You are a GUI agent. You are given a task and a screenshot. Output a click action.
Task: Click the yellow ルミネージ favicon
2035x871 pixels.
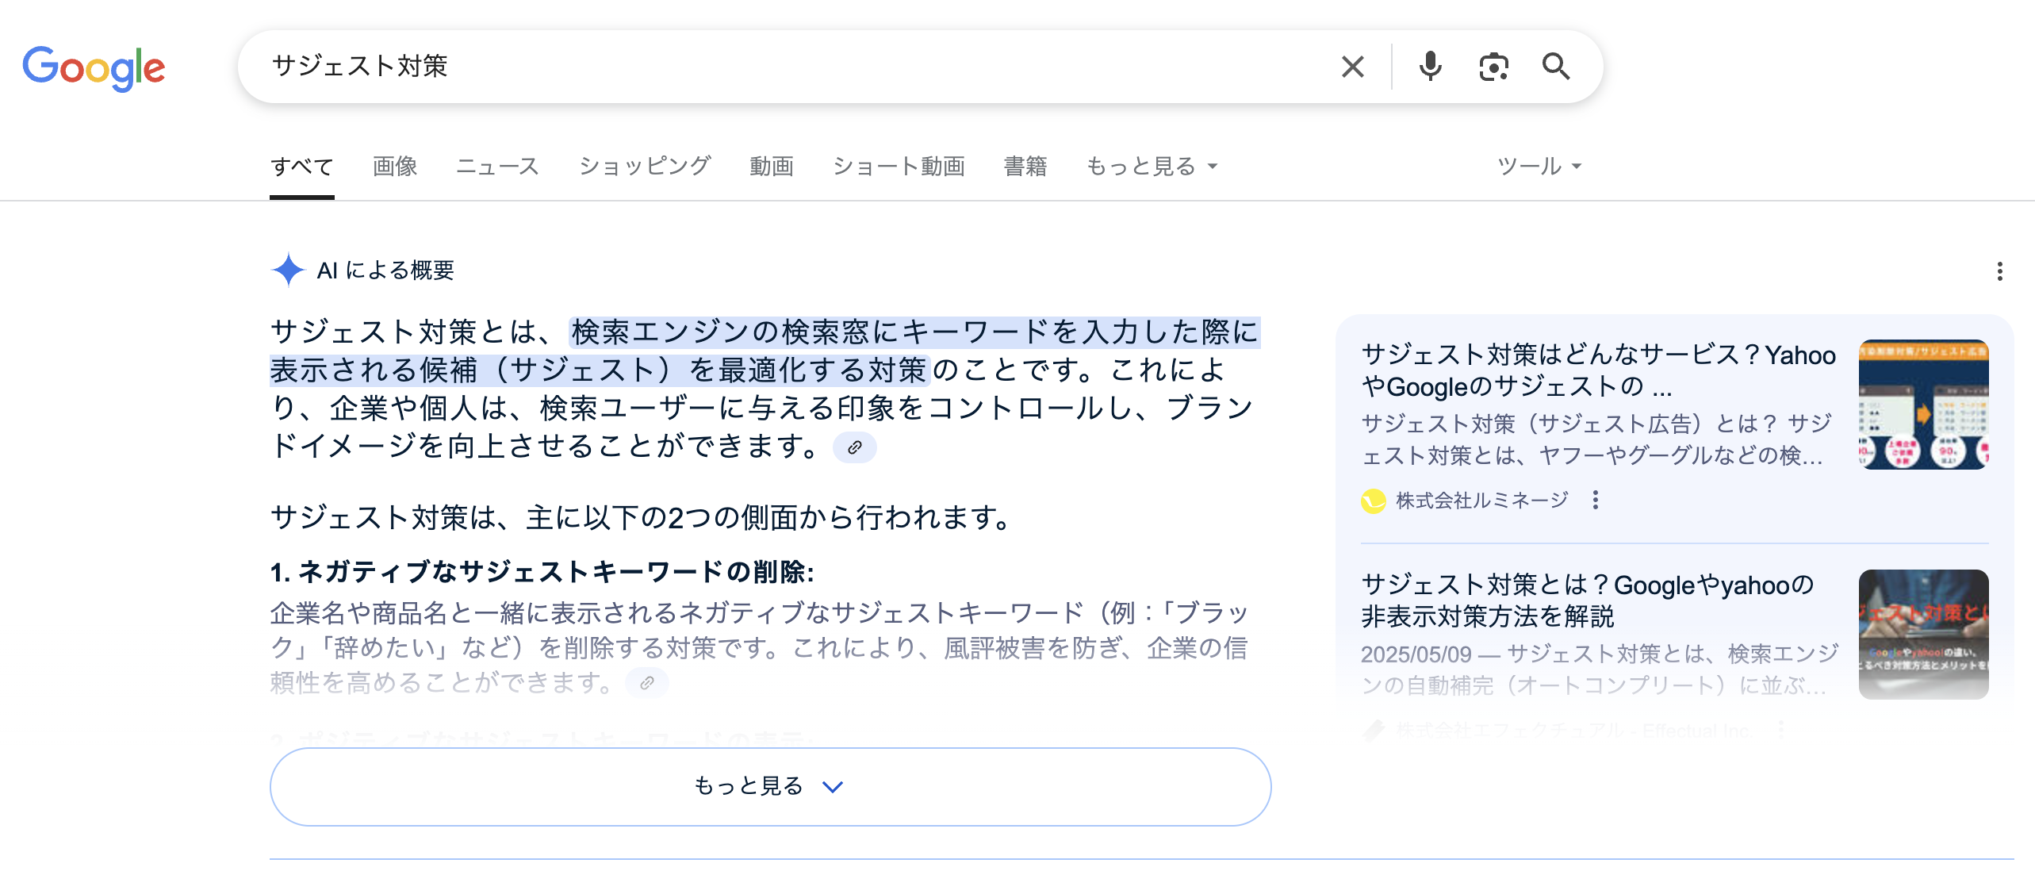(x=1373, y=501)
